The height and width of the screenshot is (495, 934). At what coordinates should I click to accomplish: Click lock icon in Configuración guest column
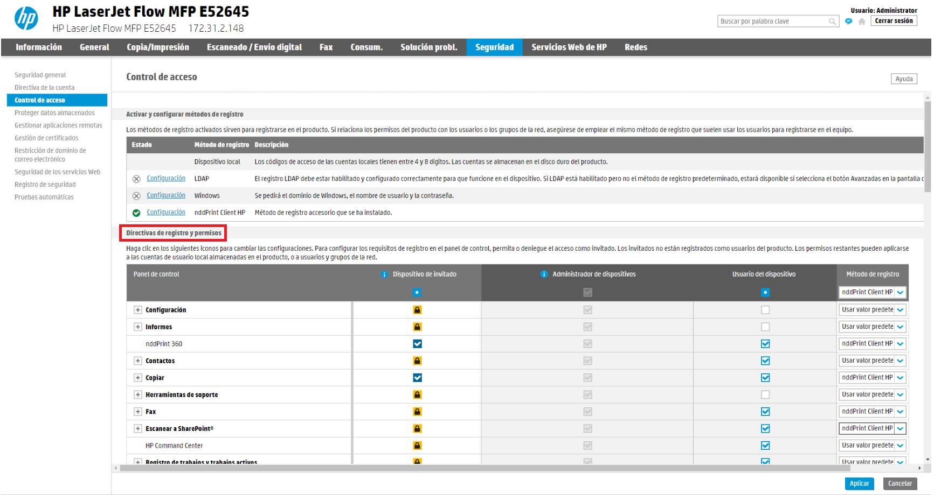pyautogui.click(x=417, y=310)
